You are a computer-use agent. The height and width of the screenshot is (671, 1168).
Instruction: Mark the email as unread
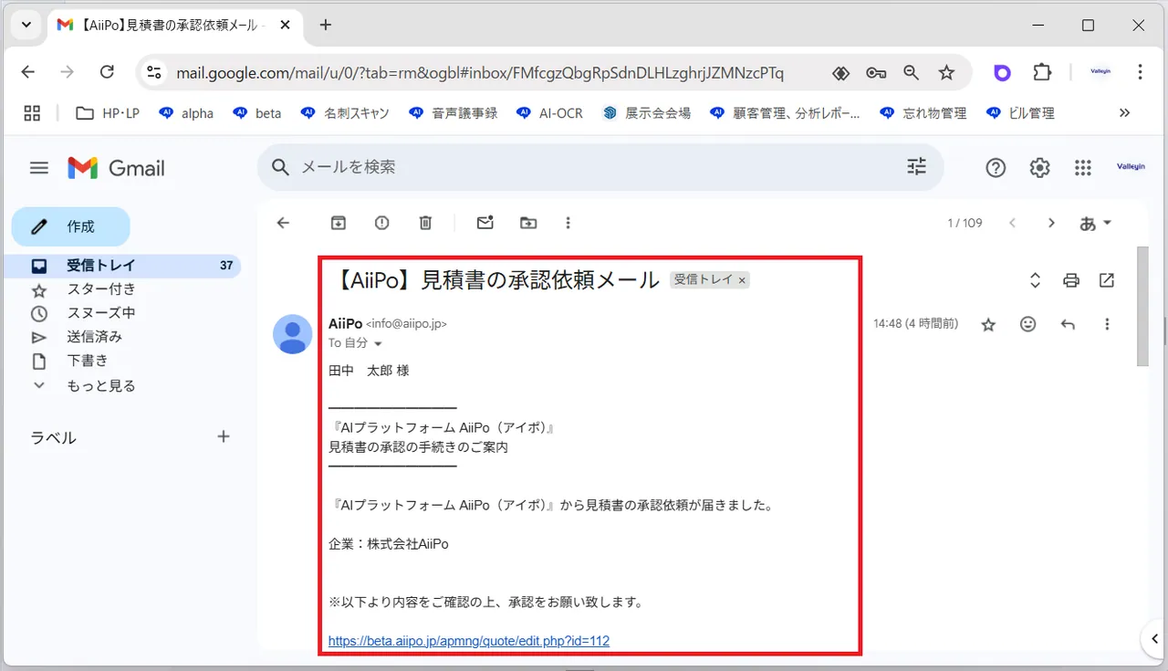[485, 223]
